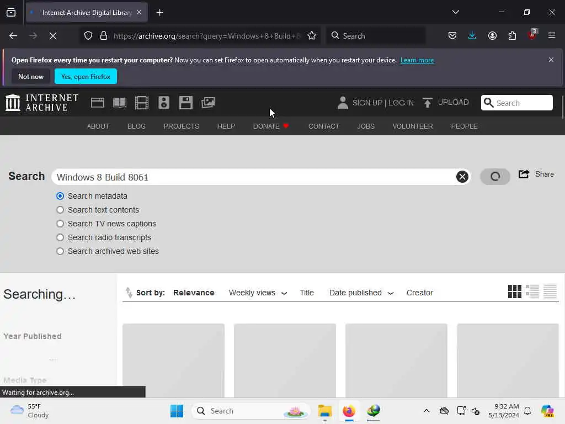565x424 pixels.
Task: Open the Windows Start menu
Action: tap(177, 411)
